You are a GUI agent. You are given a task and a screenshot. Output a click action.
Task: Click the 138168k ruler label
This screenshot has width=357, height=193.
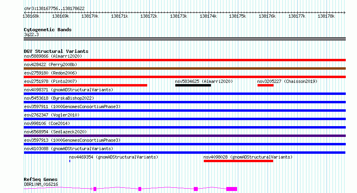[31, 16]
